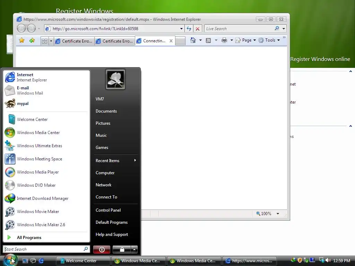Viewport: 355px width, 266px height.
Task: Launch mypal from the Start menu
Action: click(x=46, y=104)
